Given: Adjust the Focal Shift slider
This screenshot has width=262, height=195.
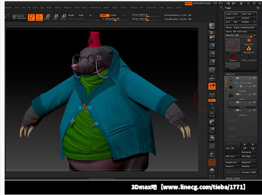Looking at the screenshot, I should (x=146, y=15).
